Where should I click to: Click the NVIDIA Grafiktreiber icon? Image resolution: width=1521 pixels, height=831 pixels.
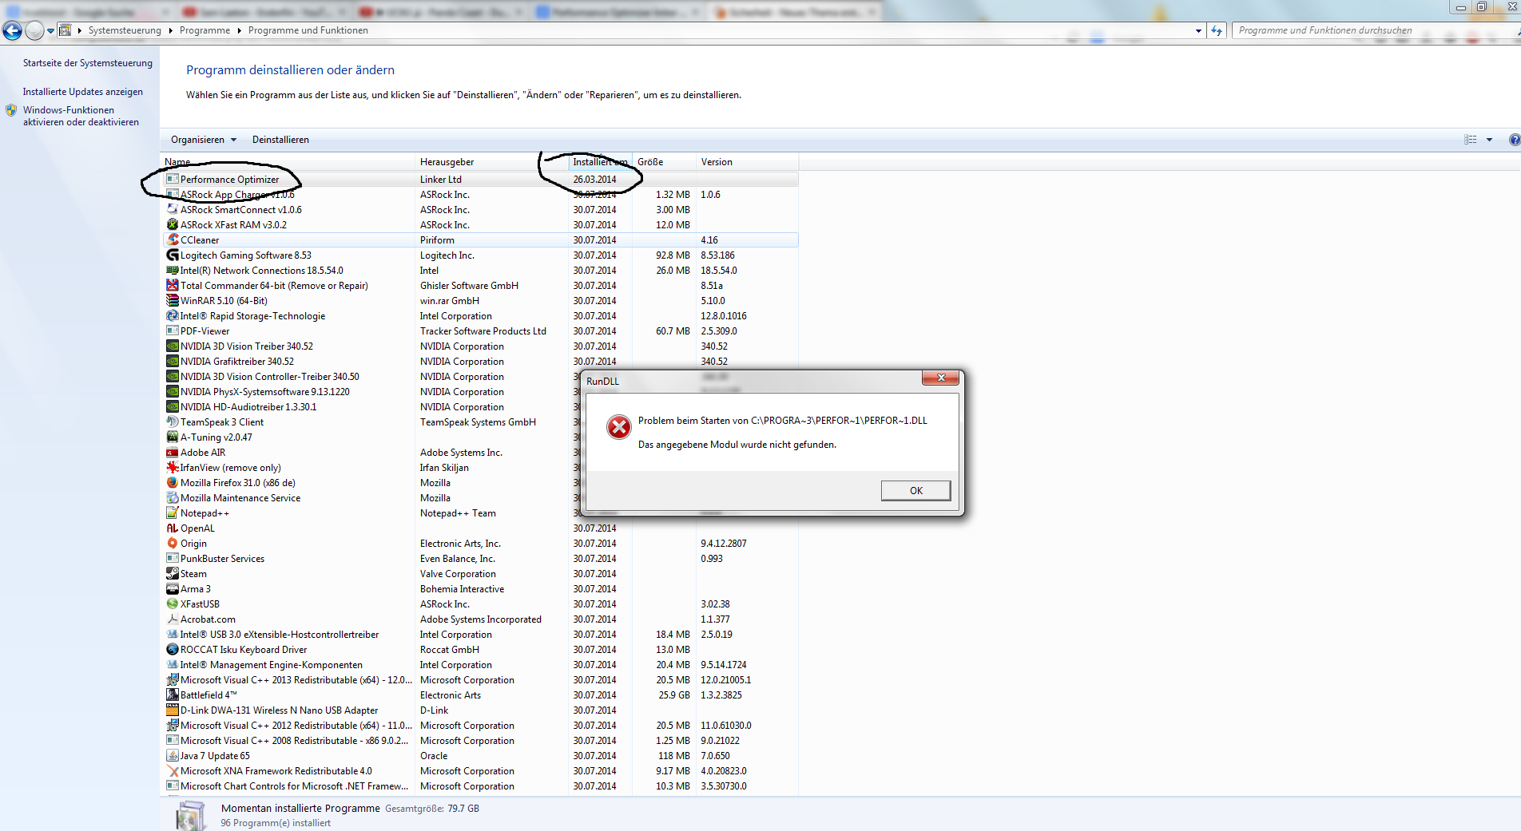(173, 362)
